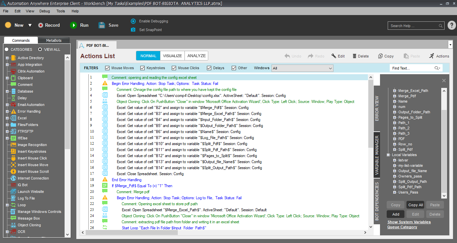Screen dimensions: 457x243
Task: Click the Set SnapPoint camera icon
Action: coord(133,30)
